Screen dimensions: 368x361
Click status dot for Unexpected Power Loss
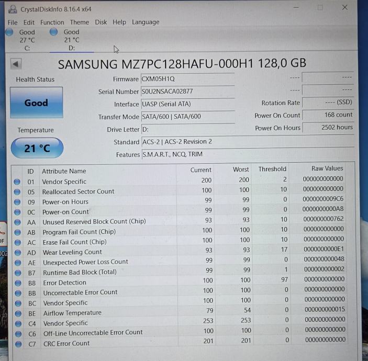(18, 263)
